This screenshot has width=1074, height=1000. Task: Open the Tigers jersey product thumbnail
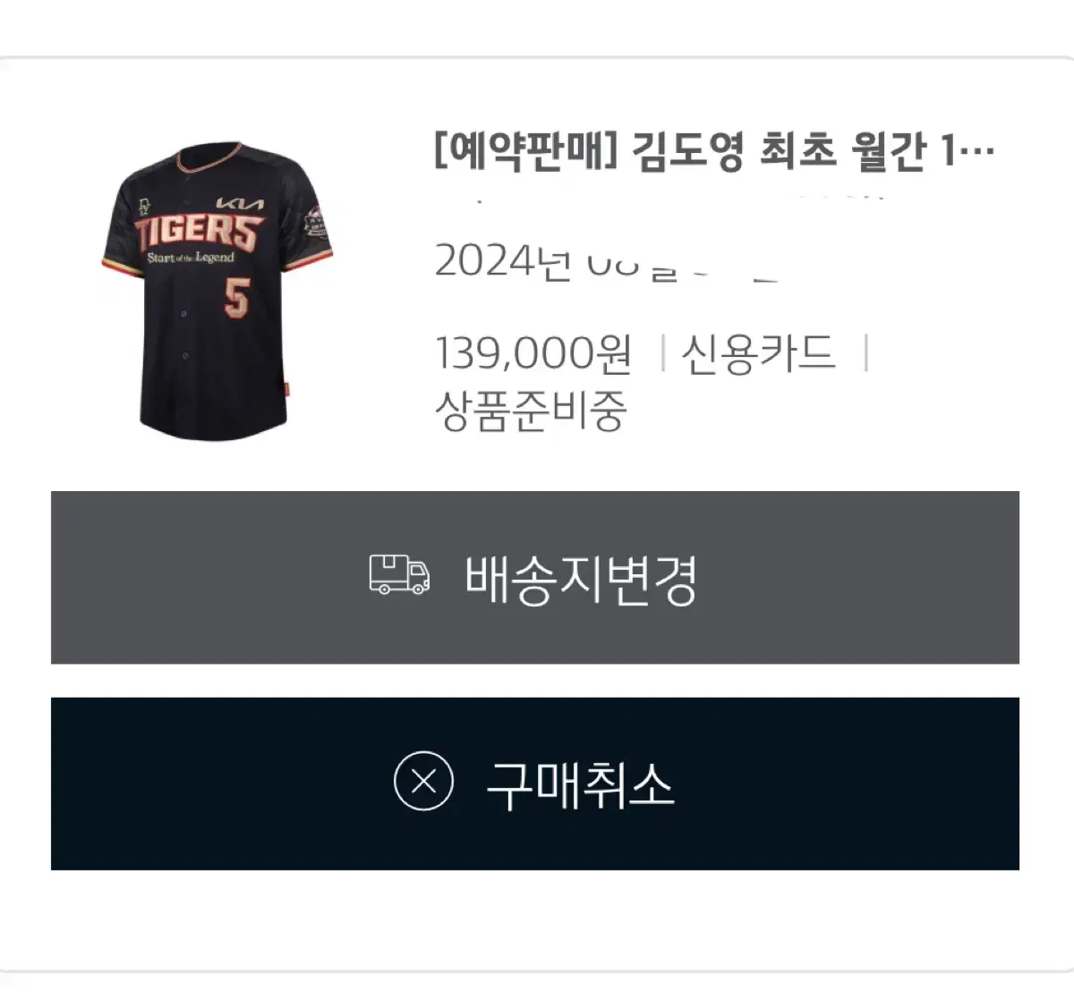click(216, 291)
